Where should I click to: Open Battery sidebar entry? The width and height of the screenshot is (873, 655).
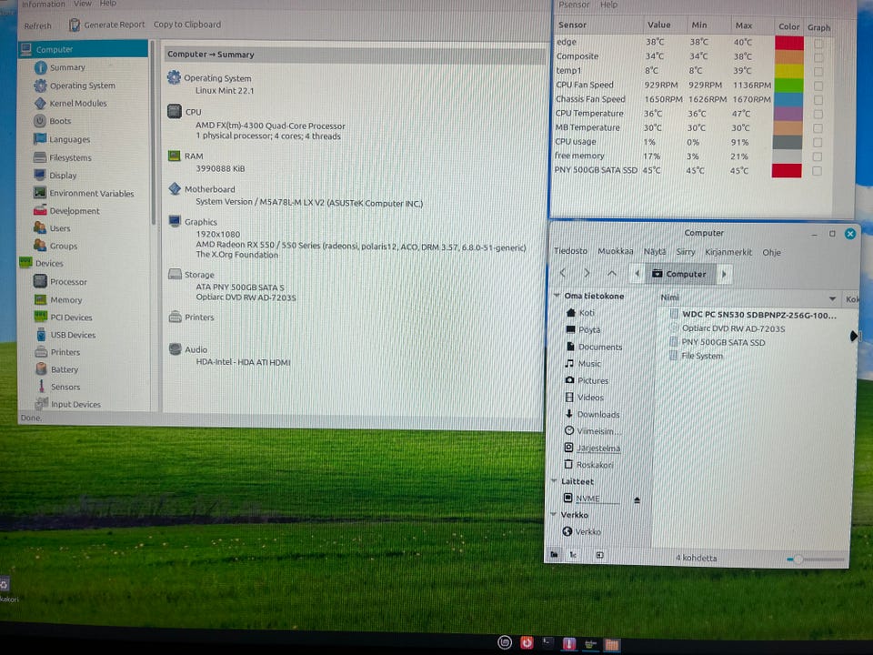65,369
